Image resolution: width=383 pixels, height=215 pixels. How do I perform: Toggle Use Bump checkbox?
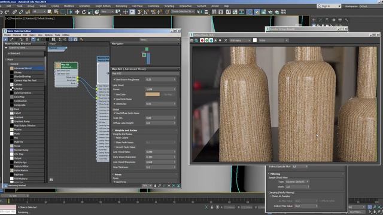click(x=114, y=104)
